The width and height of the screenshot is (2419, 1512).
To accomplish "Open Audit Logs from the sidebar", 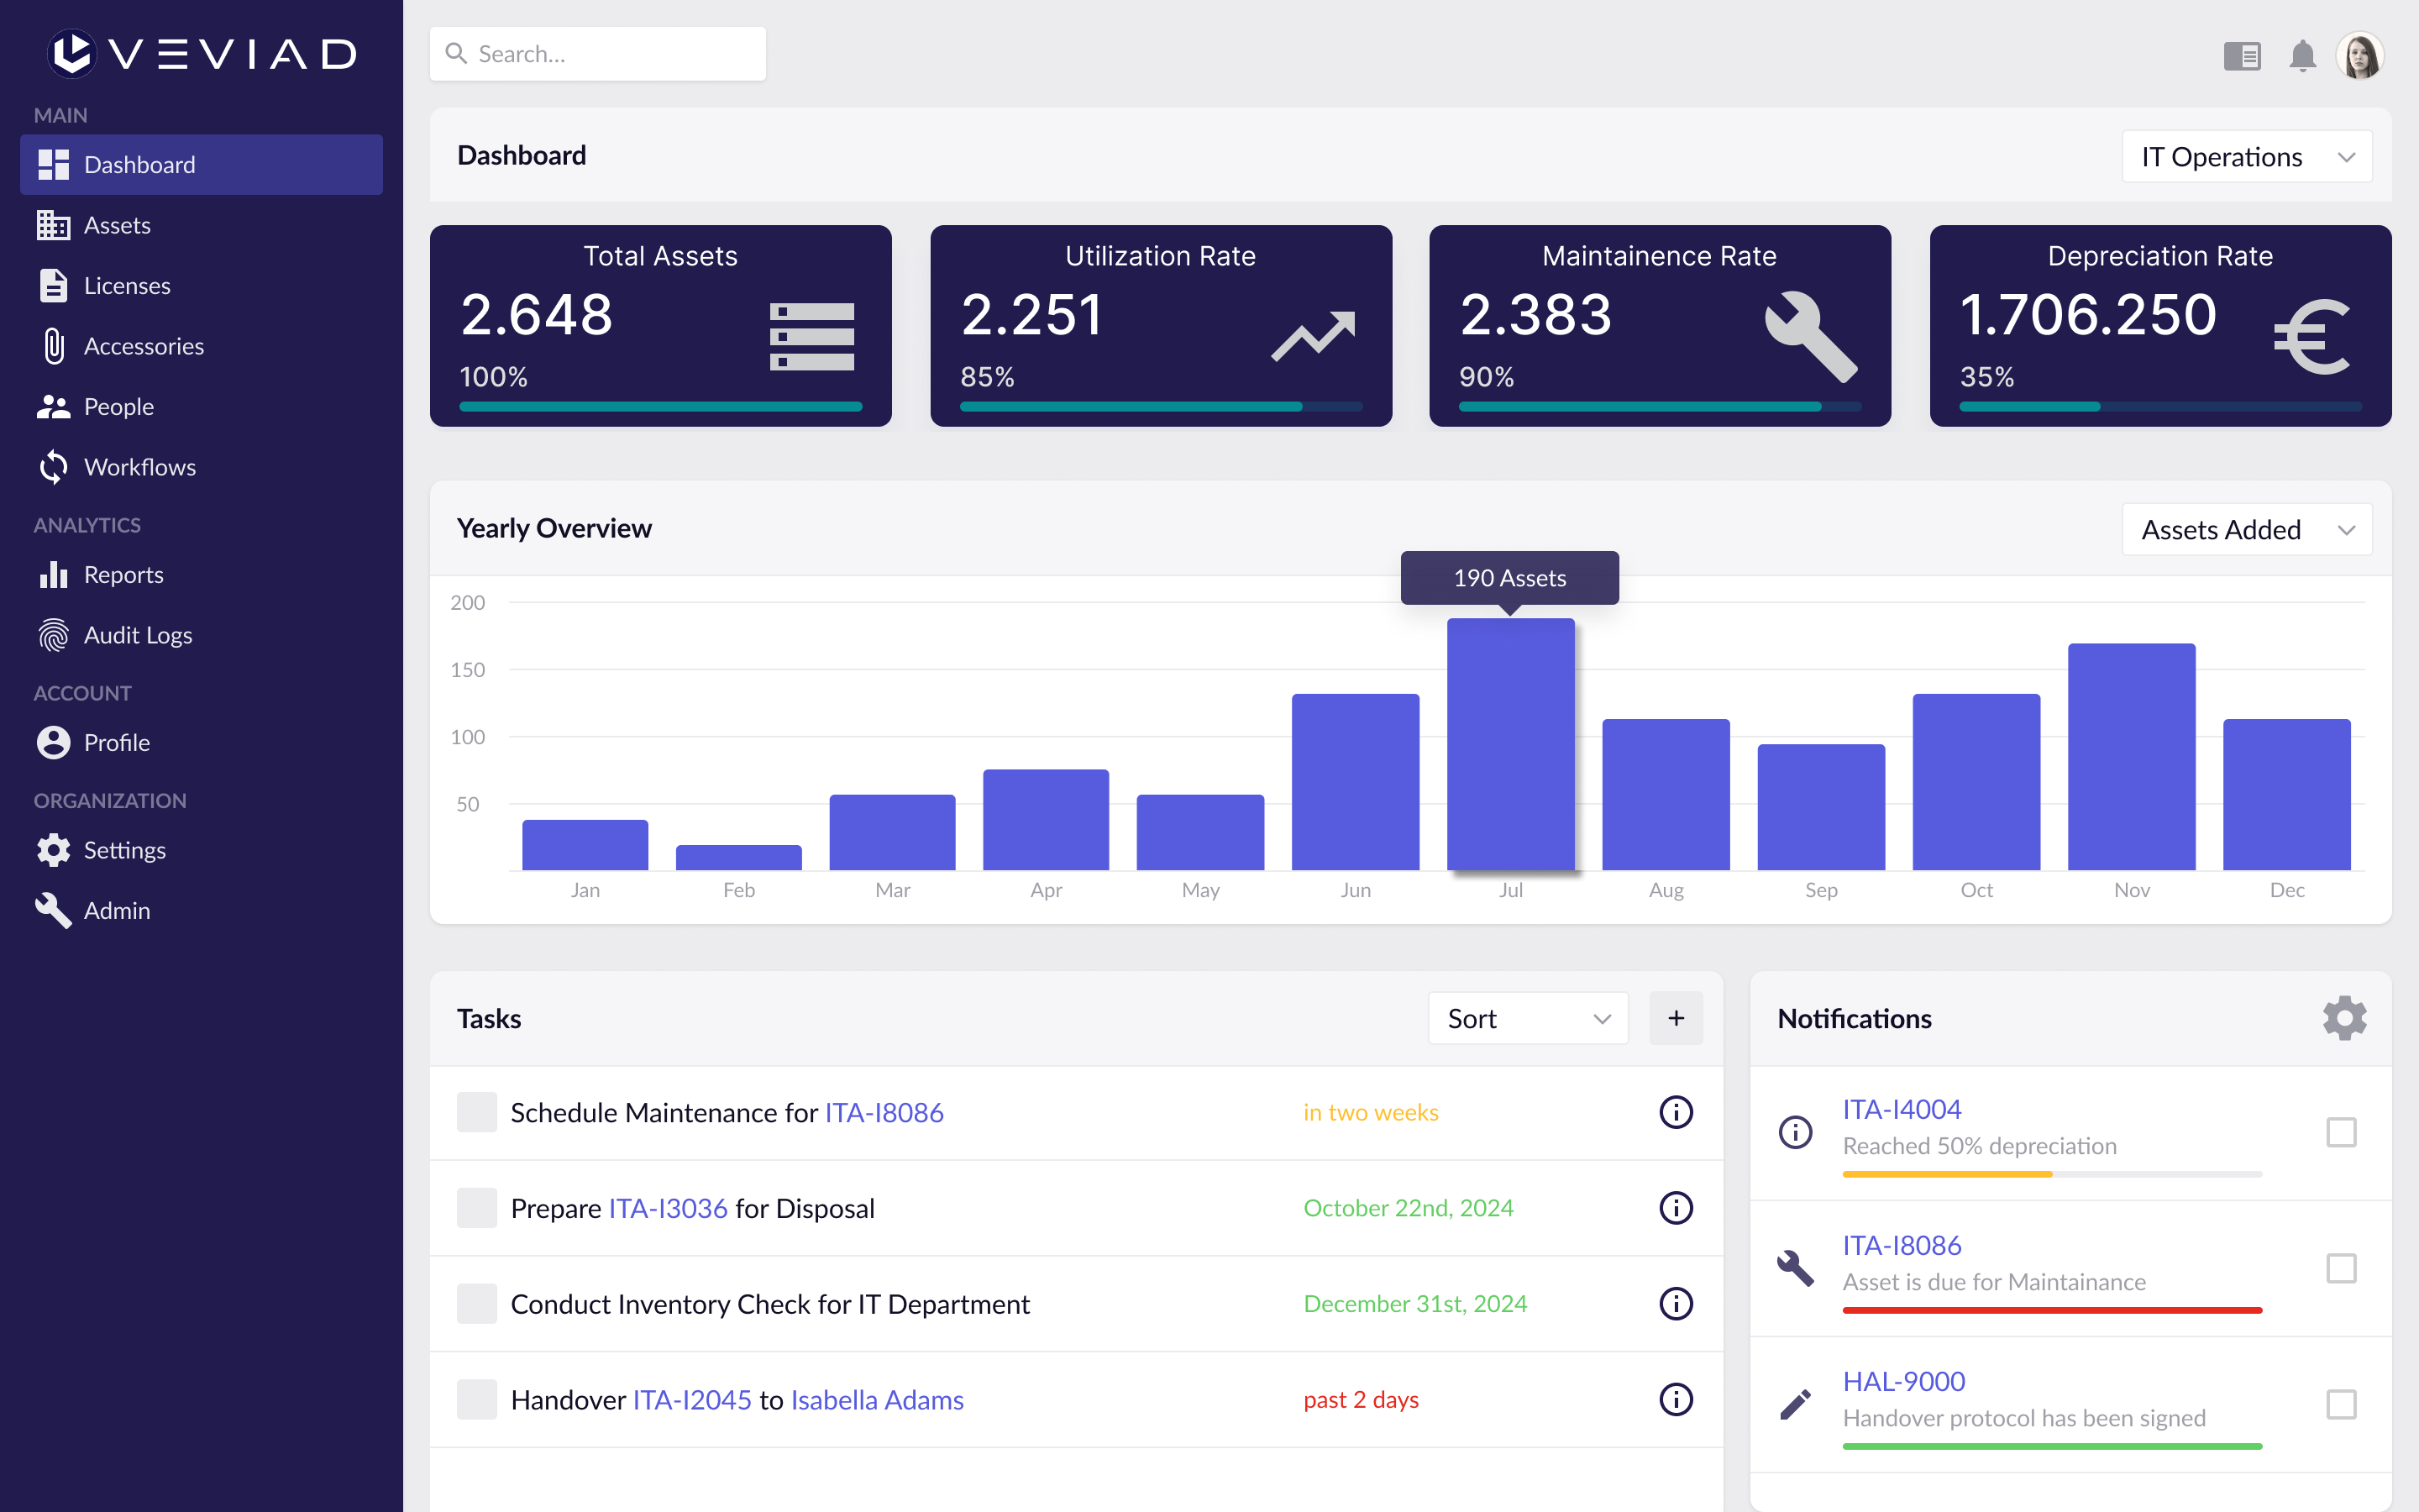I will 138,635.
